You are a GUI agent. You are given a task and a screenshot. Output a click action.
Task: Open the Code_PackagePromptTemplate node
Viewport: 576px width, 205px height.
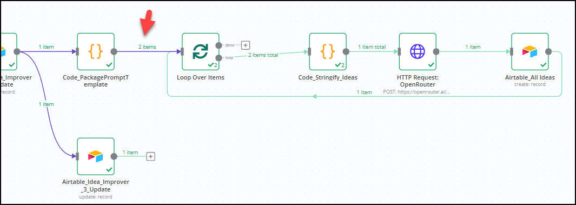tap(96, 51)
